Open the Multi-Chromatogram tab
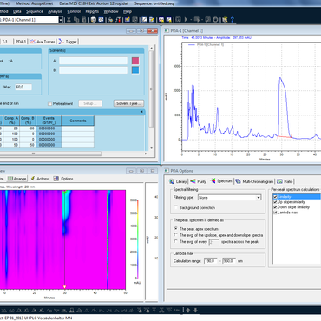 point(254,181)
